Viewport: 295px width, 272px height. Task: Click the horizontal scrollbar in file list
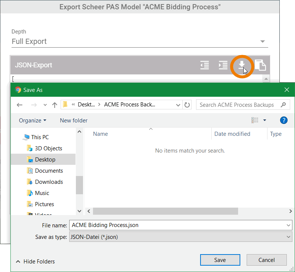coord(165,211)
